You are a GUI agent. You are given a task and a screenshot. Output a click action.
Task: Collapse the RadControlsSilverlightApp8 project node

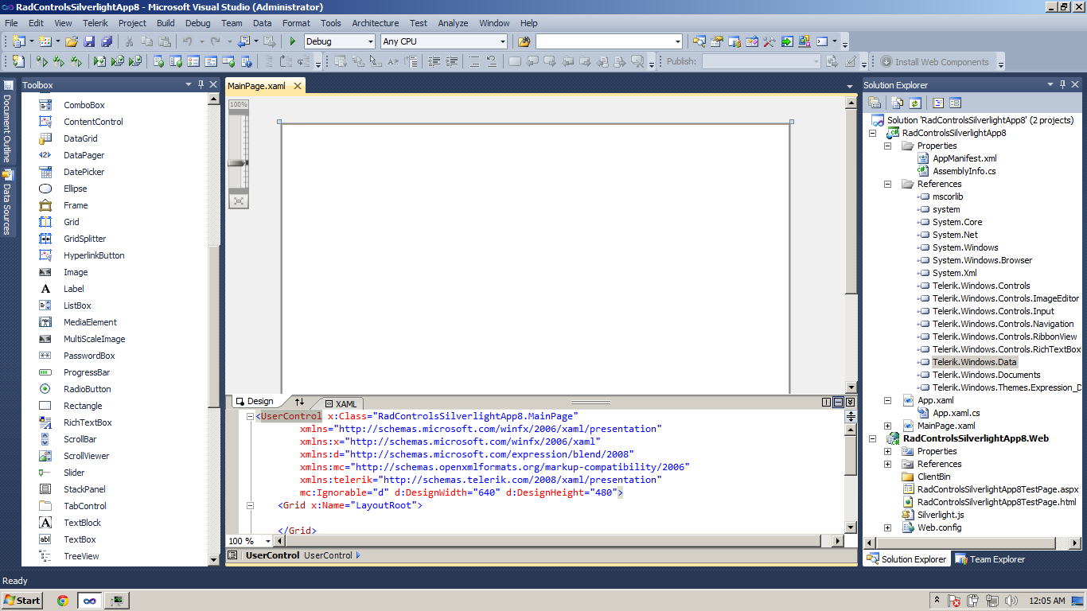[872, 133]
